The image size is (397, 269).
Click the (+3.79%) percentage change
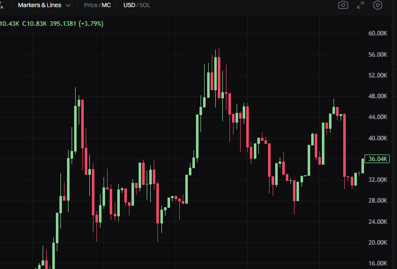91,24
